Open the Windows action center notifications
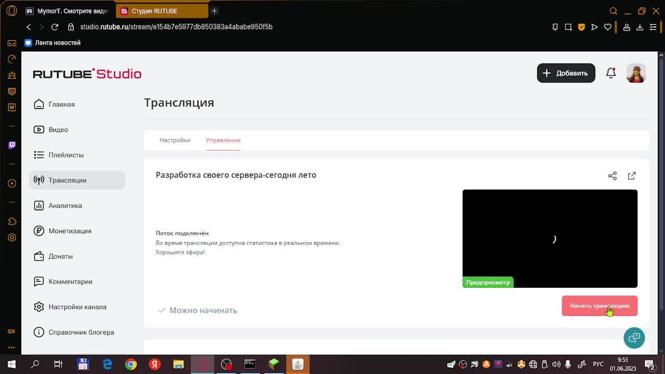The height and width of the screenshot is (374, 665). pos(649,364)
